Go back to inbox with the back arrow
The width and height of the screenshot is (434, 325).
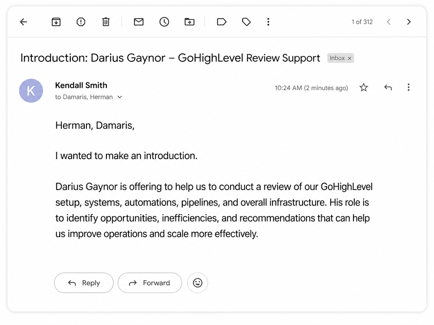click(x=24, y=22)
